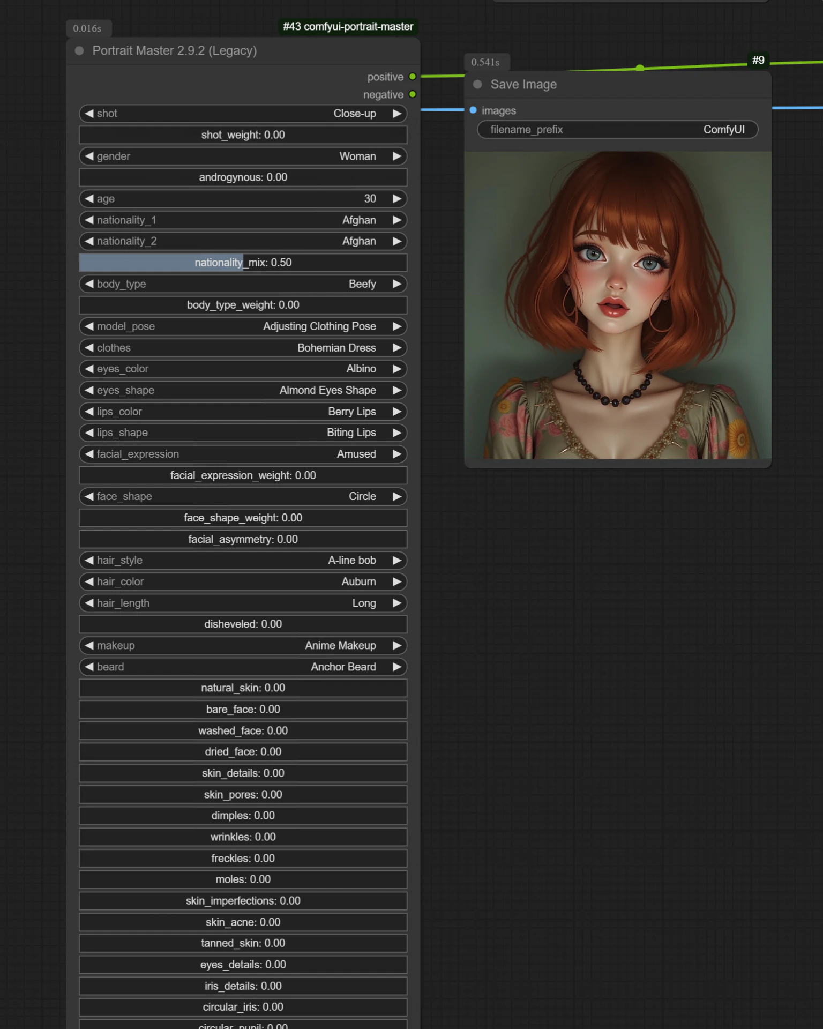Click face_shape_weight slider

coord(243,518)
